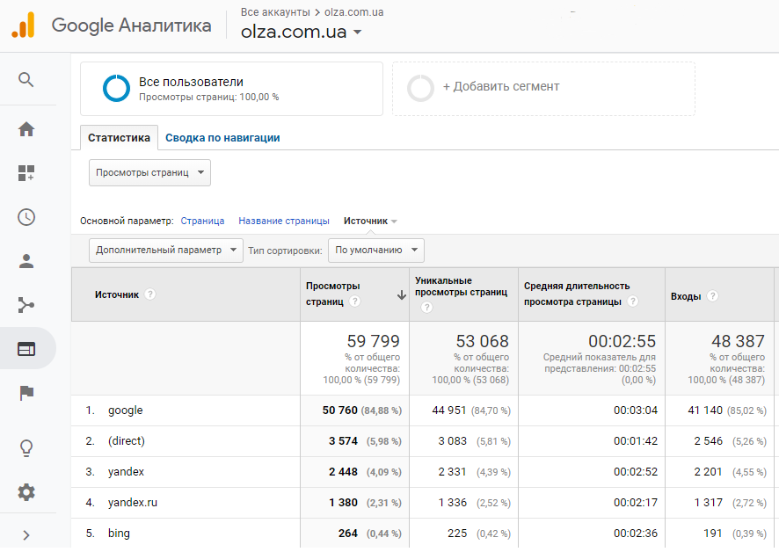This screenshot has height=552, width=779.
Task: Click help icon next to Входы header
Action: pos(712,296)
